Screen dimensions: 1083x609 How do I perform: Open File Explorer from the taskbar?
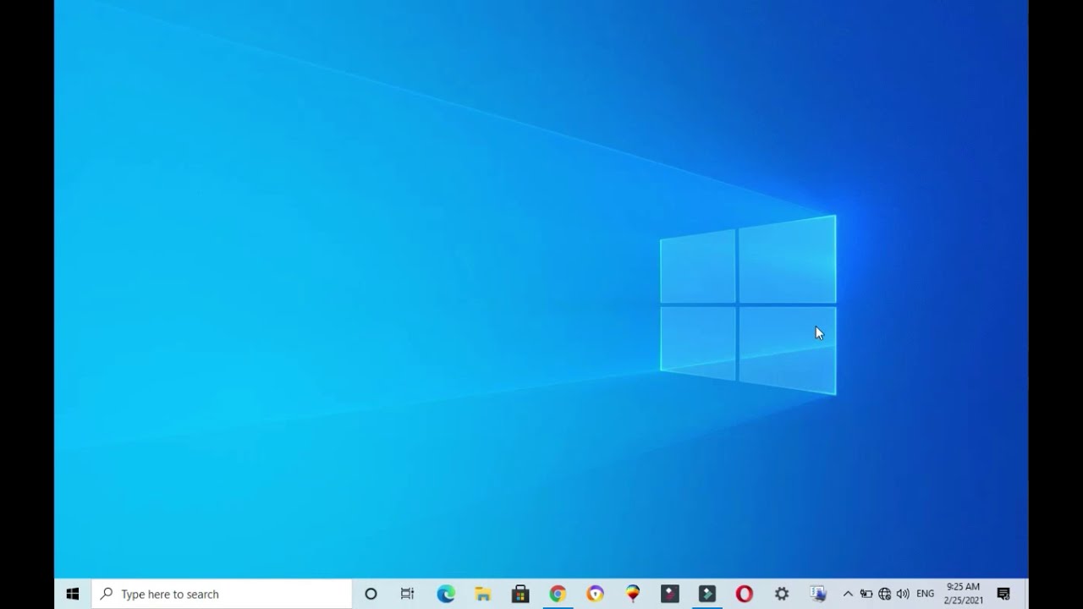483,594
